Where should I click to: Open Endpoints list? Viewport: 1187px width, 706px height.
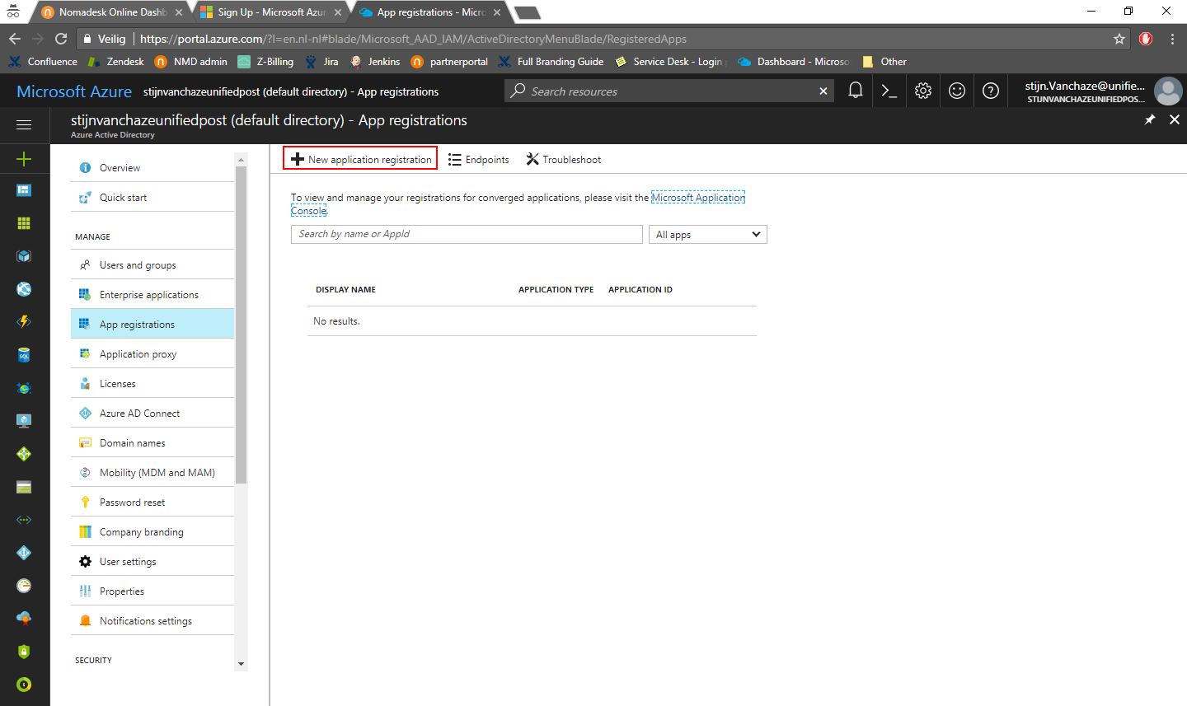pos(479,160)
